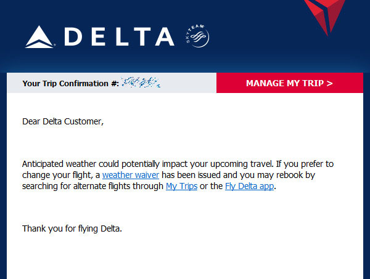The image size is (370, 279).
Task: Click the SkyTeam alliance emblem
Action: (197, 36)
